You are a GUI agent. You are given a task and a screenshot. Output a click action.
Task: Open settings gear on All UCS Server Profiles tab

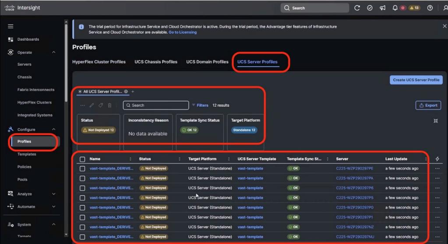coord(126,91)
